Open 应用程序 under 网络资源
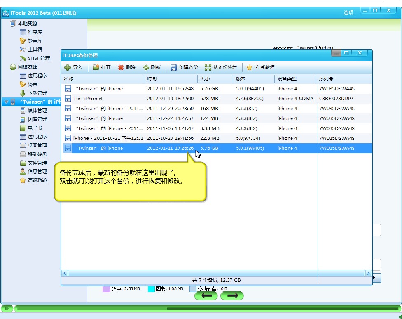Image resolution: width=402 pixels, height=319 pixels. click(x=37, y=76)
